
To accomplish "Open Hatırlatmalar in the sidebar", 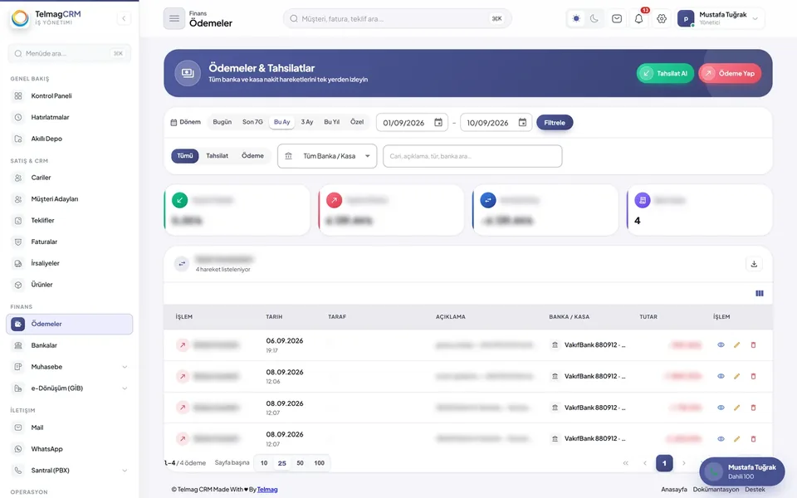I will (70, 117).
